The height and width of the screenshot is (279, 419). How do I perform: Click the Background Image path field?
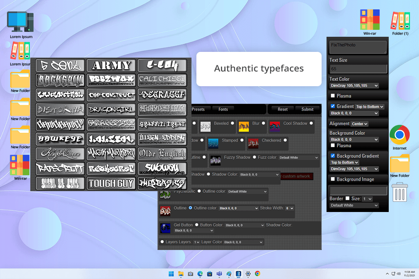358,191
